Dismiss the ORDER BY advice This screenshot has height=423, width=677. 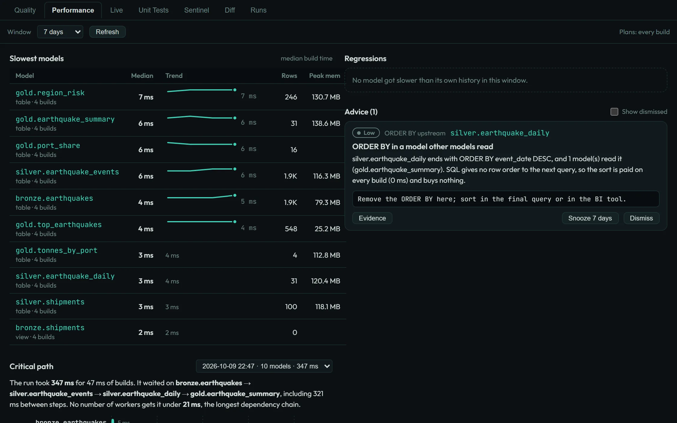641,218
